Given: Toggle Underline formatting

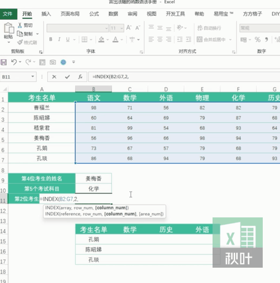Looking at the screenshot, I should pos(68,39).
